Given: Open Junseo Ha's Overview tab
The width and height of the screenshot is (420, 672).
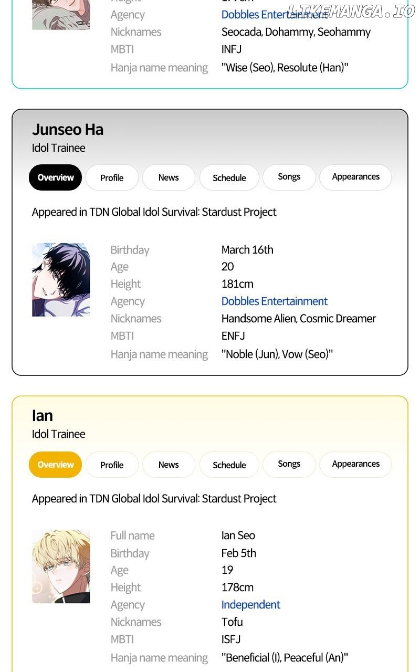Looking at the screenshot, I should click(x=55, y=177).
